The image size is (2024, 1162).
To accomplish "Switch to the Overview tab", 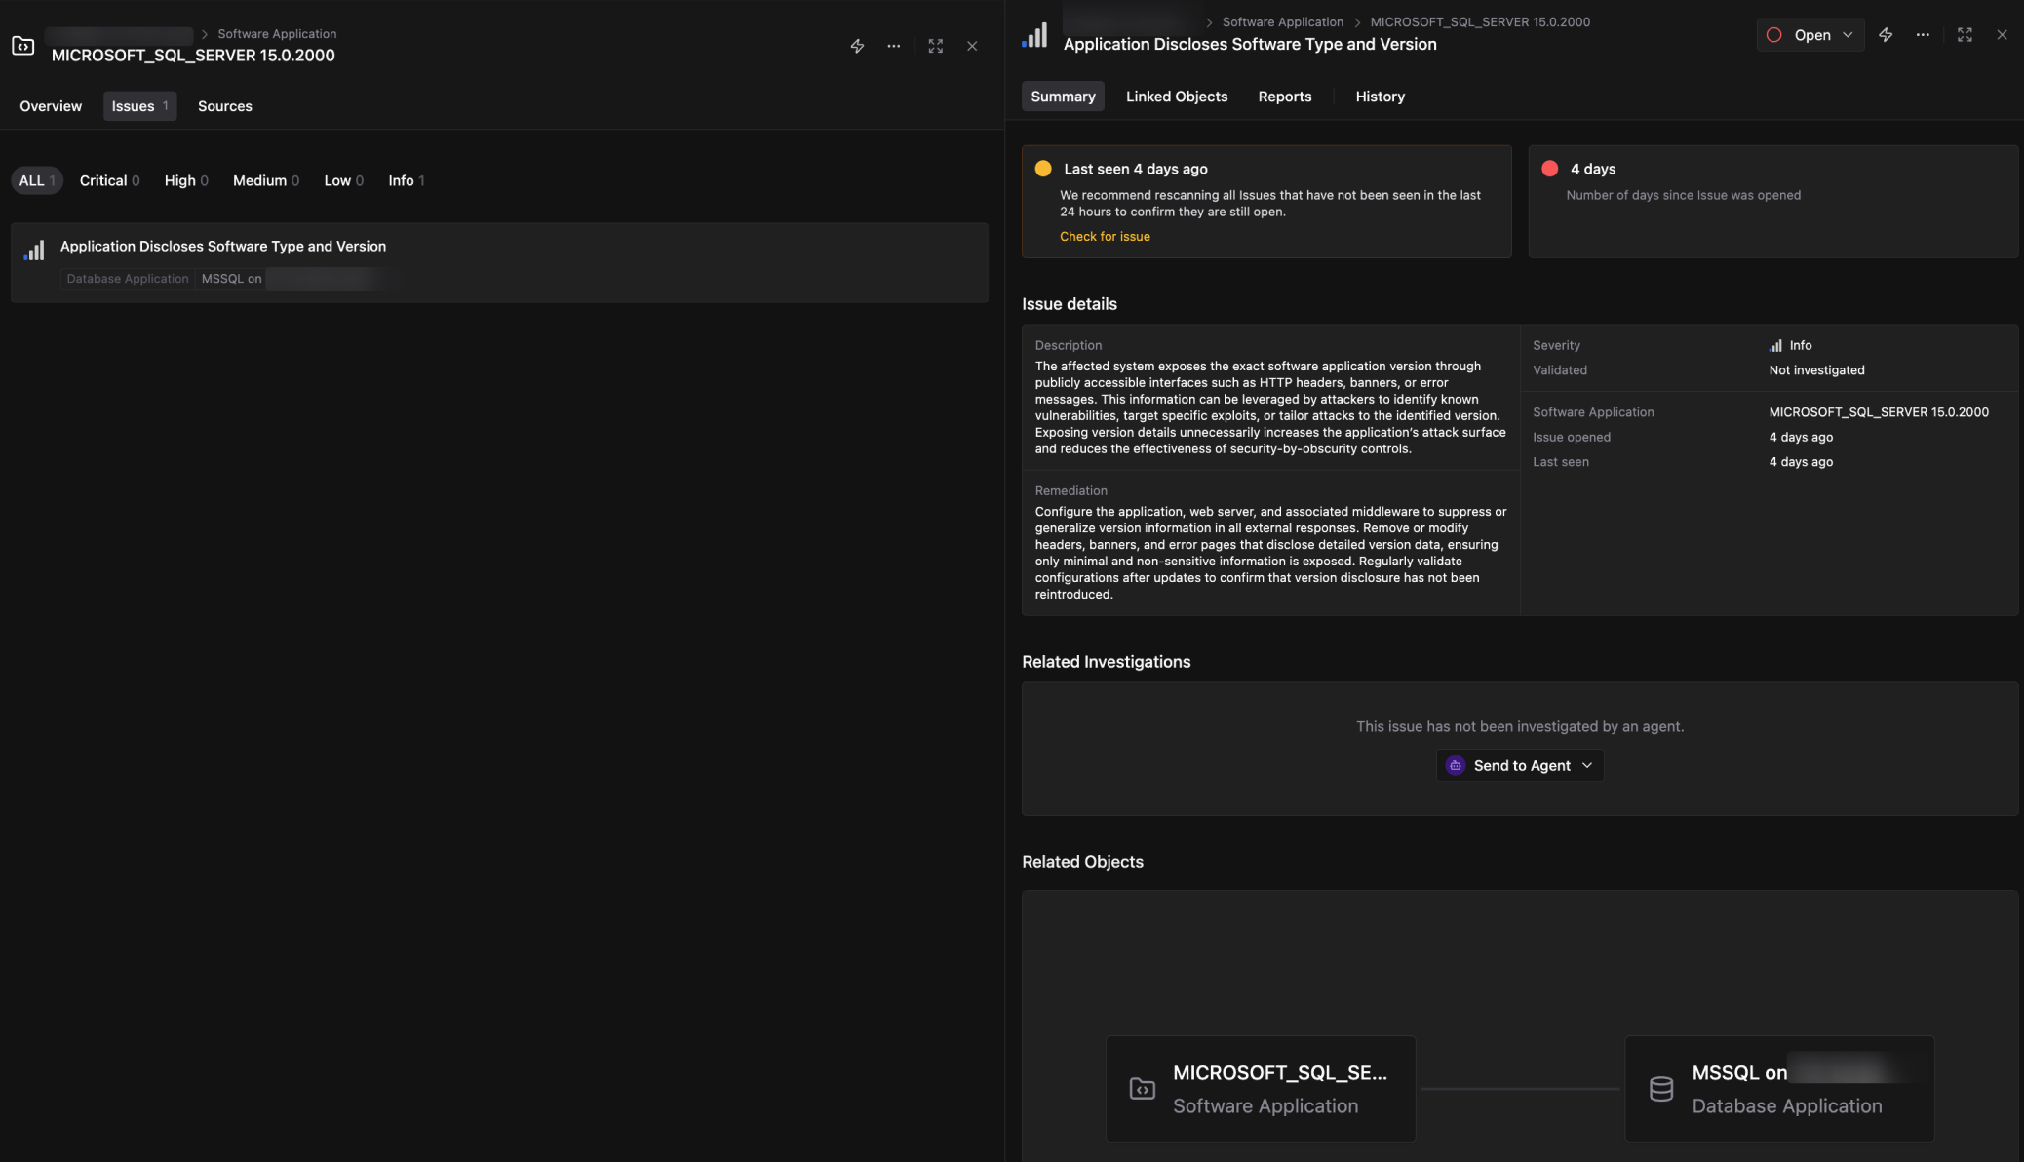I will coord(51,106).
